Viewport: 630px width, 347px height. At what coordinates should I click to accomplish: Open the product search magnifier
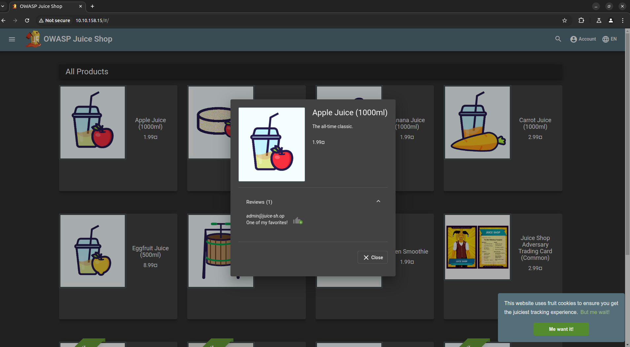click(558, 39)
